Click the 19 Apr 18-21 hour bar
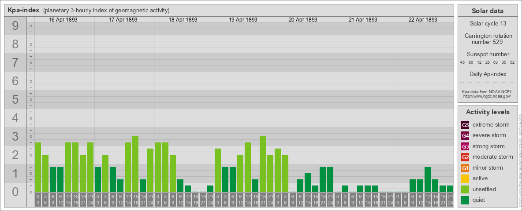 coord(263,164)
